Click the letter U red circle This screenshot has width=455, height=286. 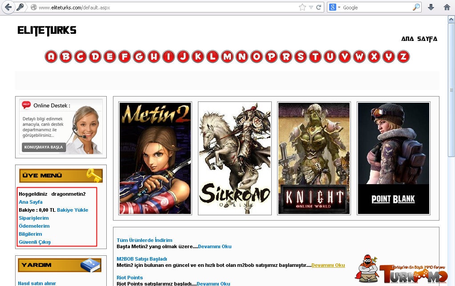point(330,56)
